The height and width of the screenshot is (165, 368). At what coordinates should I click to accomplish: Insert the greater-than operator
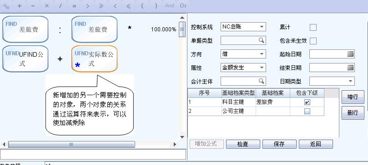[x=87, y=6]
